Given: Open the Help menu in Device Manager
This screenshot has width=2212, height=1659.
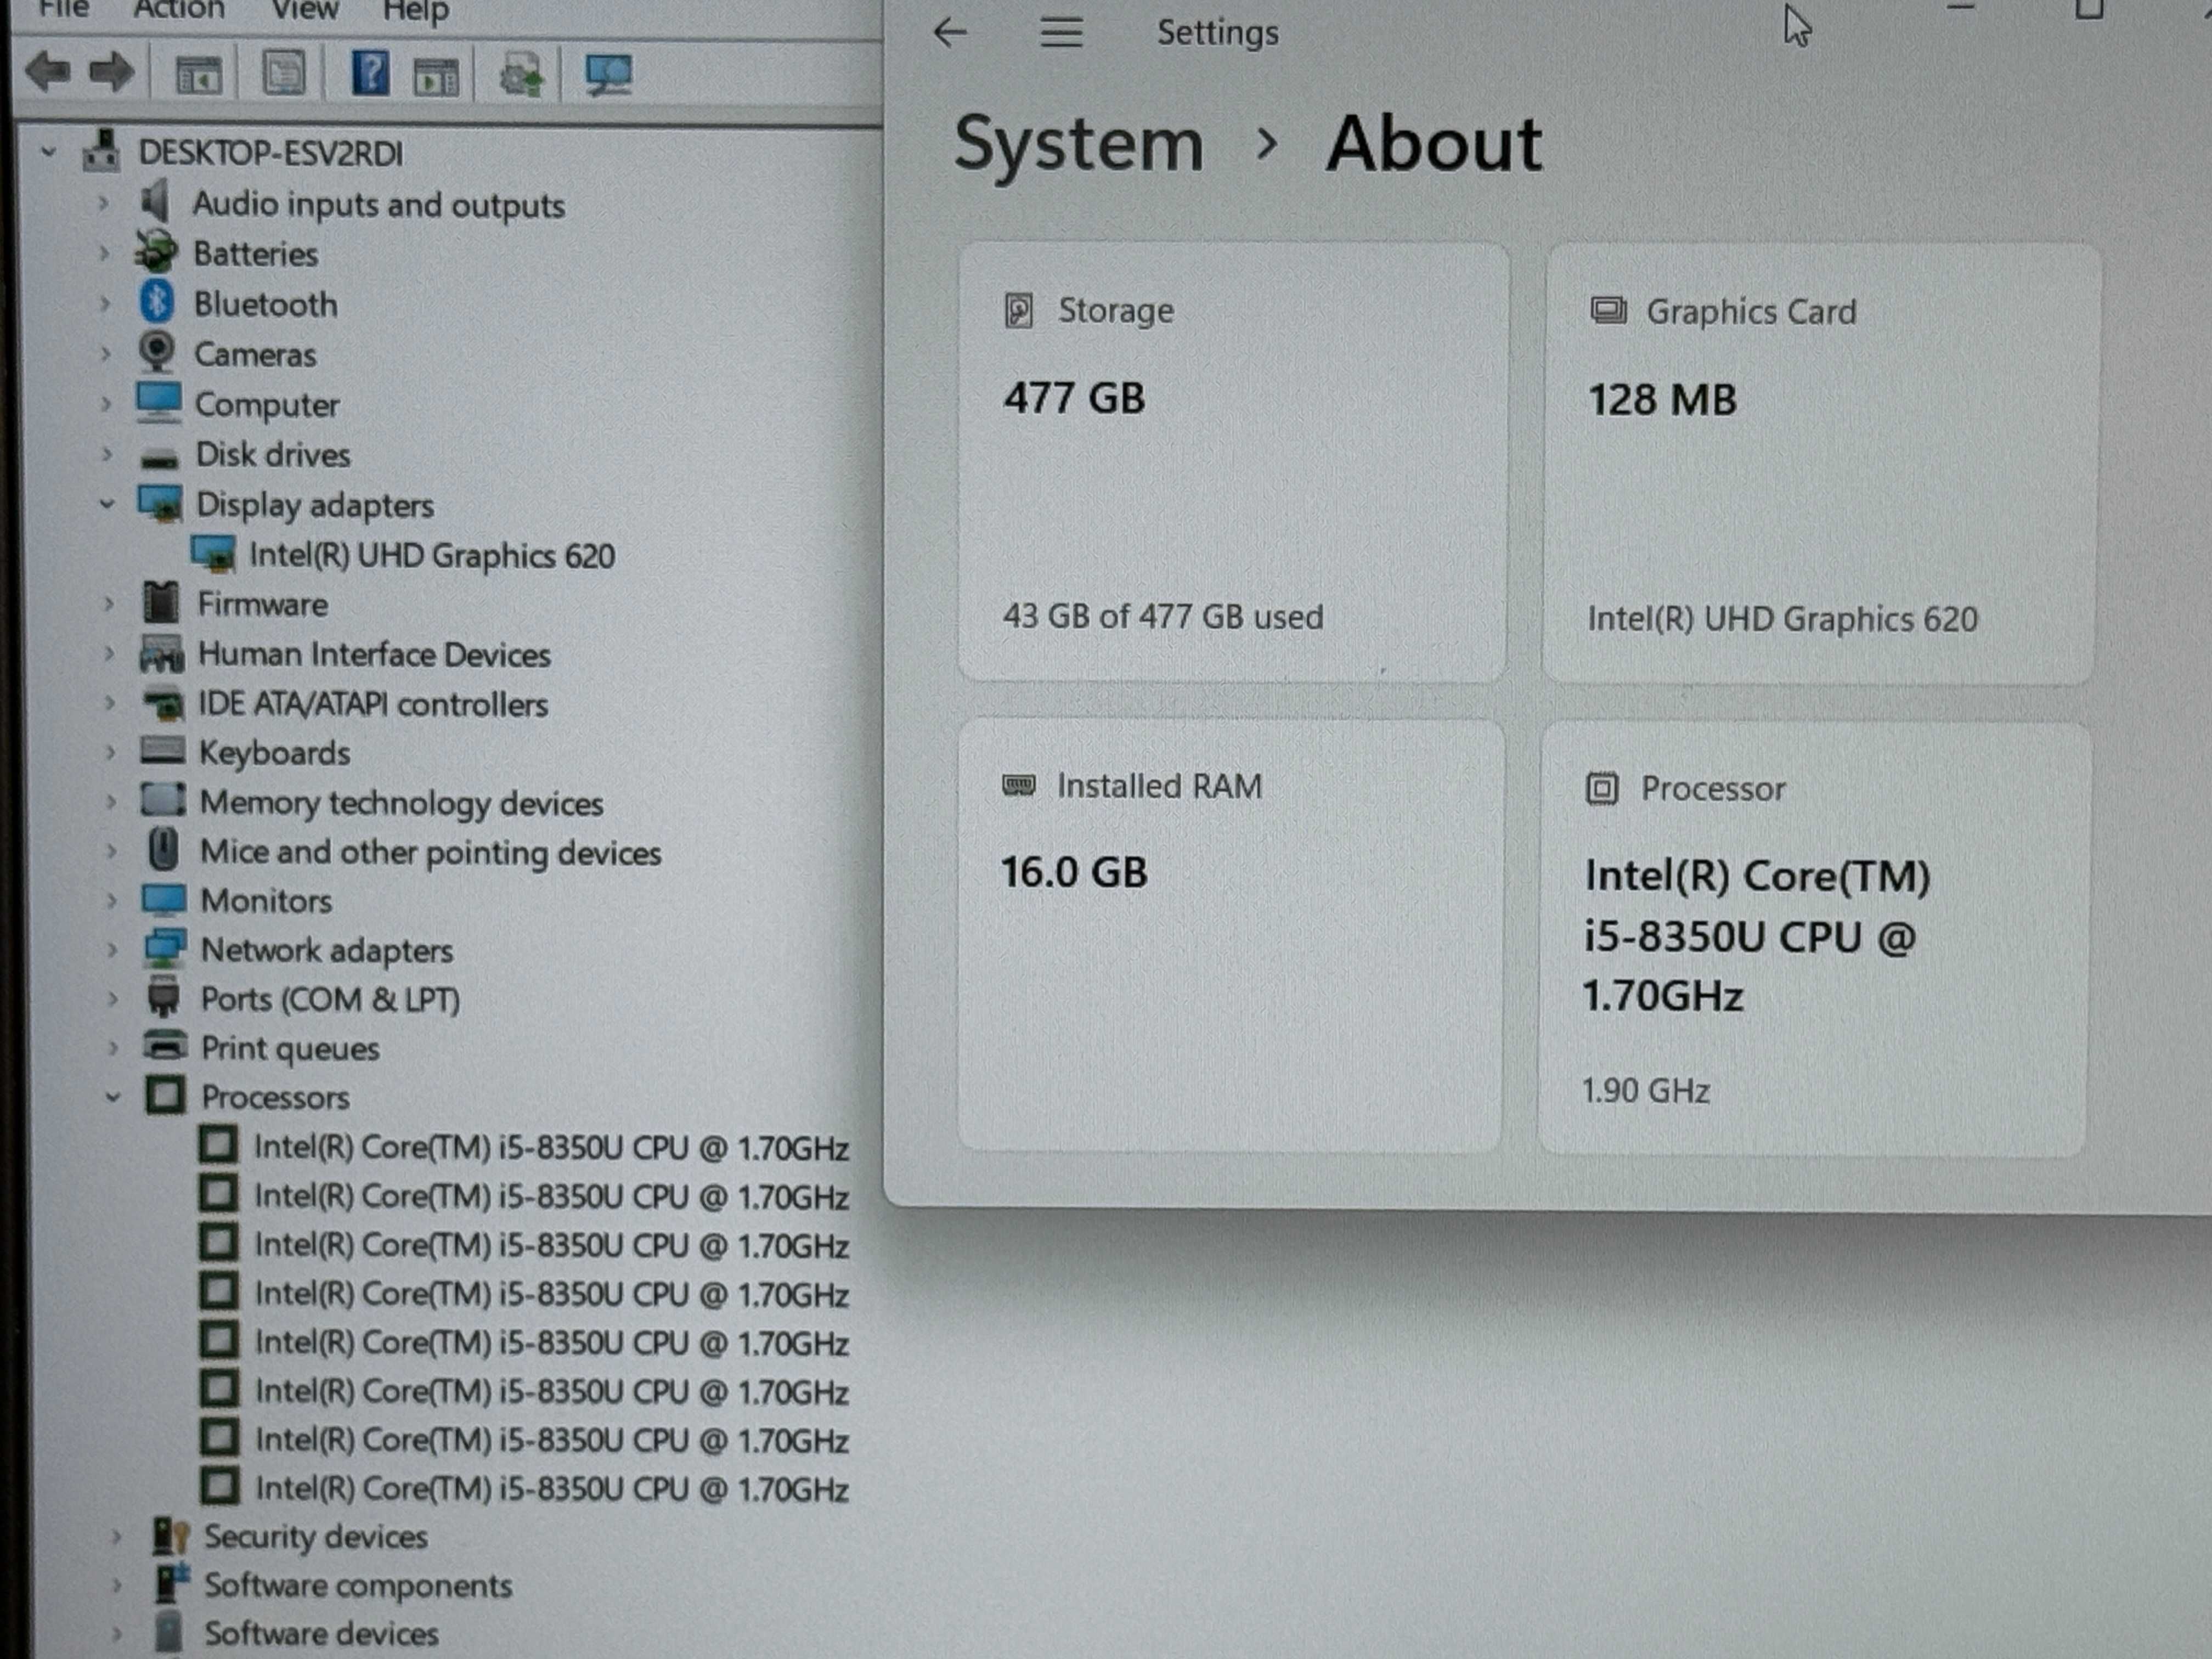Looking at the screenshot, I should 416,11.
